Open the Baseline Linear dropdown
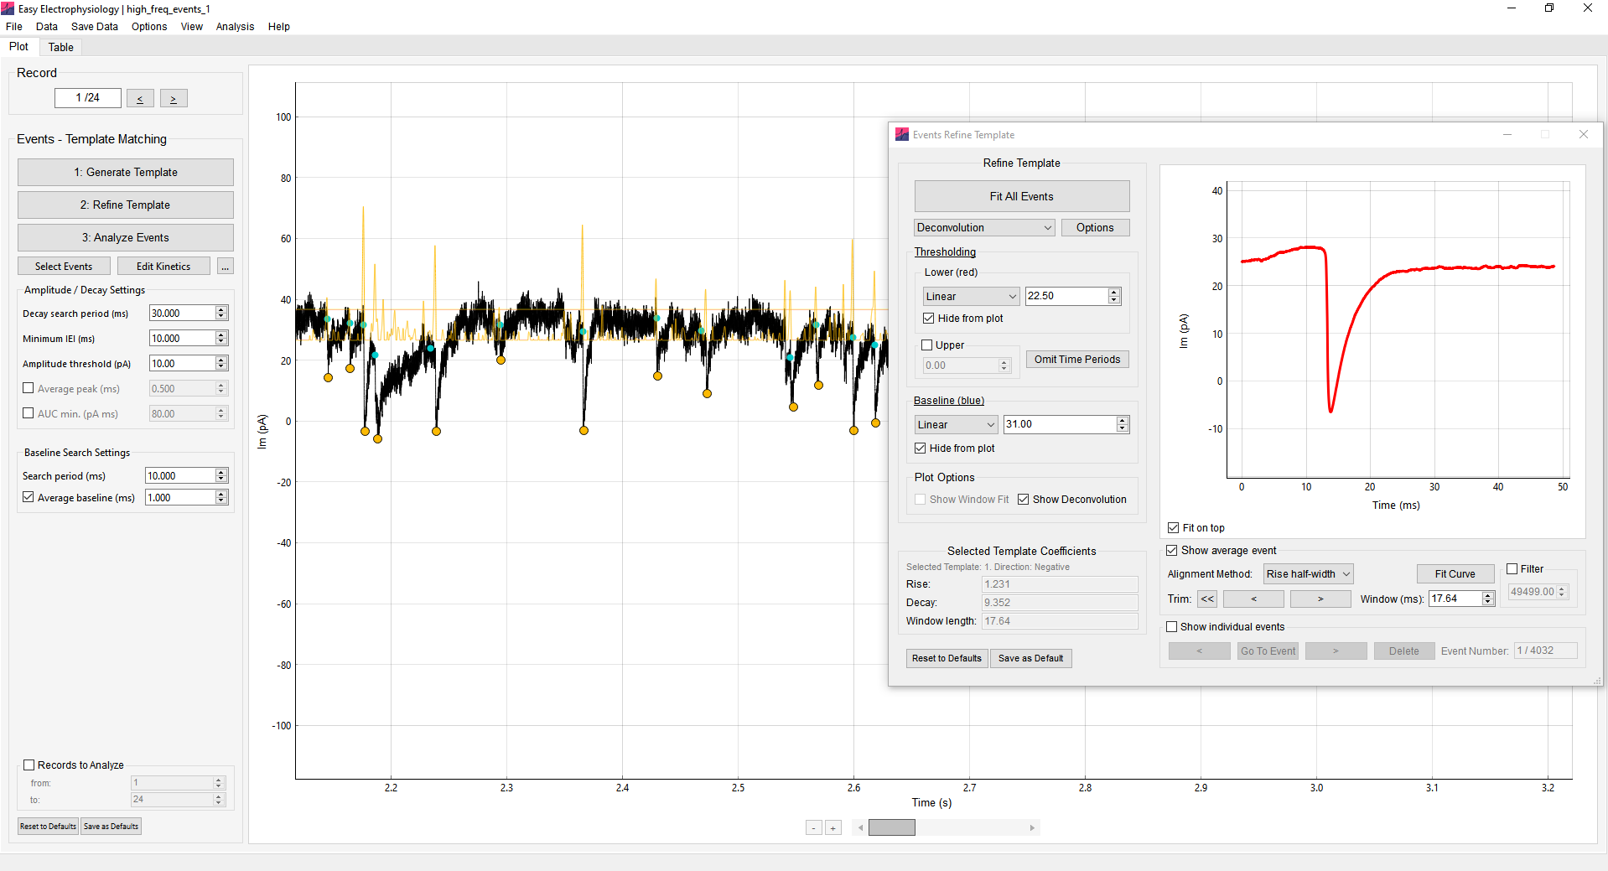Viewport: 1608px width, 871px height. pyautogui.click(x=956, y=425)
